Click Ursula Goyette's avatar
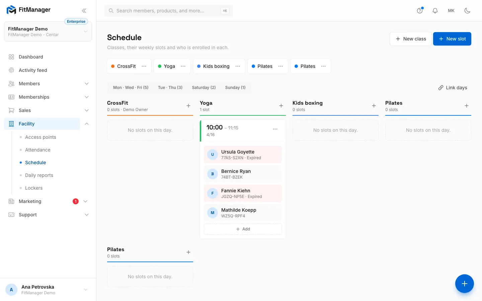Image resolution: width=482 pixels, height=301 pixels. point(213,155)
